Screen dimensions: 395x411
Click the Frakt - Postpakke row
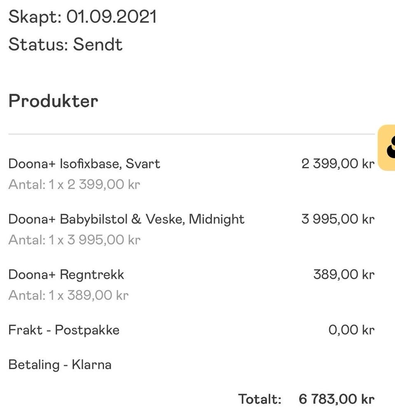191,330
